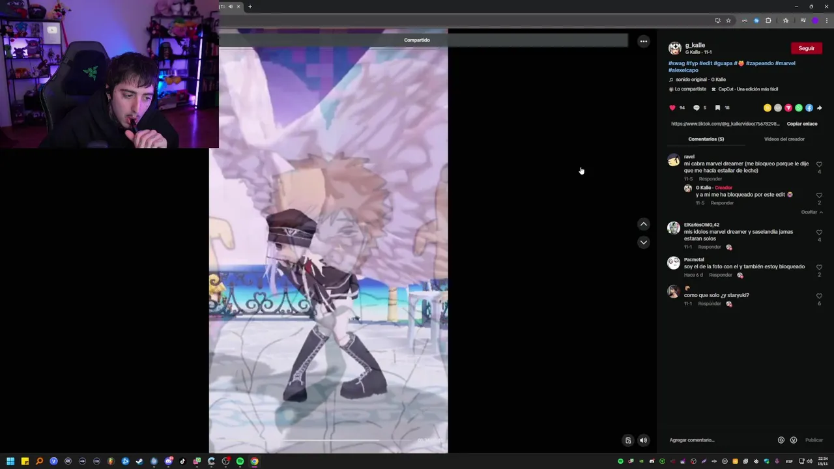Go to the previous video with up chevron

(644, 224)
